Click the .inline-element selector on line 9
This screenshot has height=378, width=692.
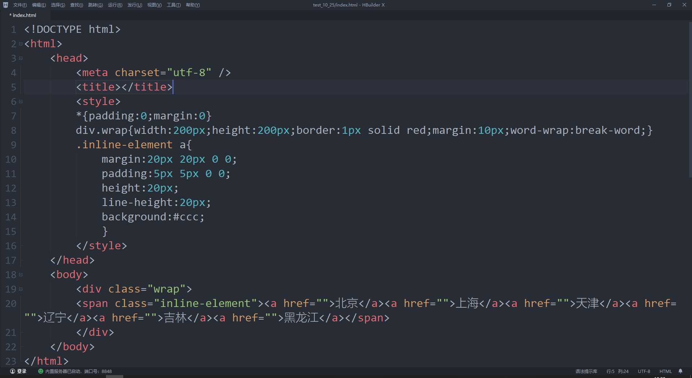coord(124,145)
